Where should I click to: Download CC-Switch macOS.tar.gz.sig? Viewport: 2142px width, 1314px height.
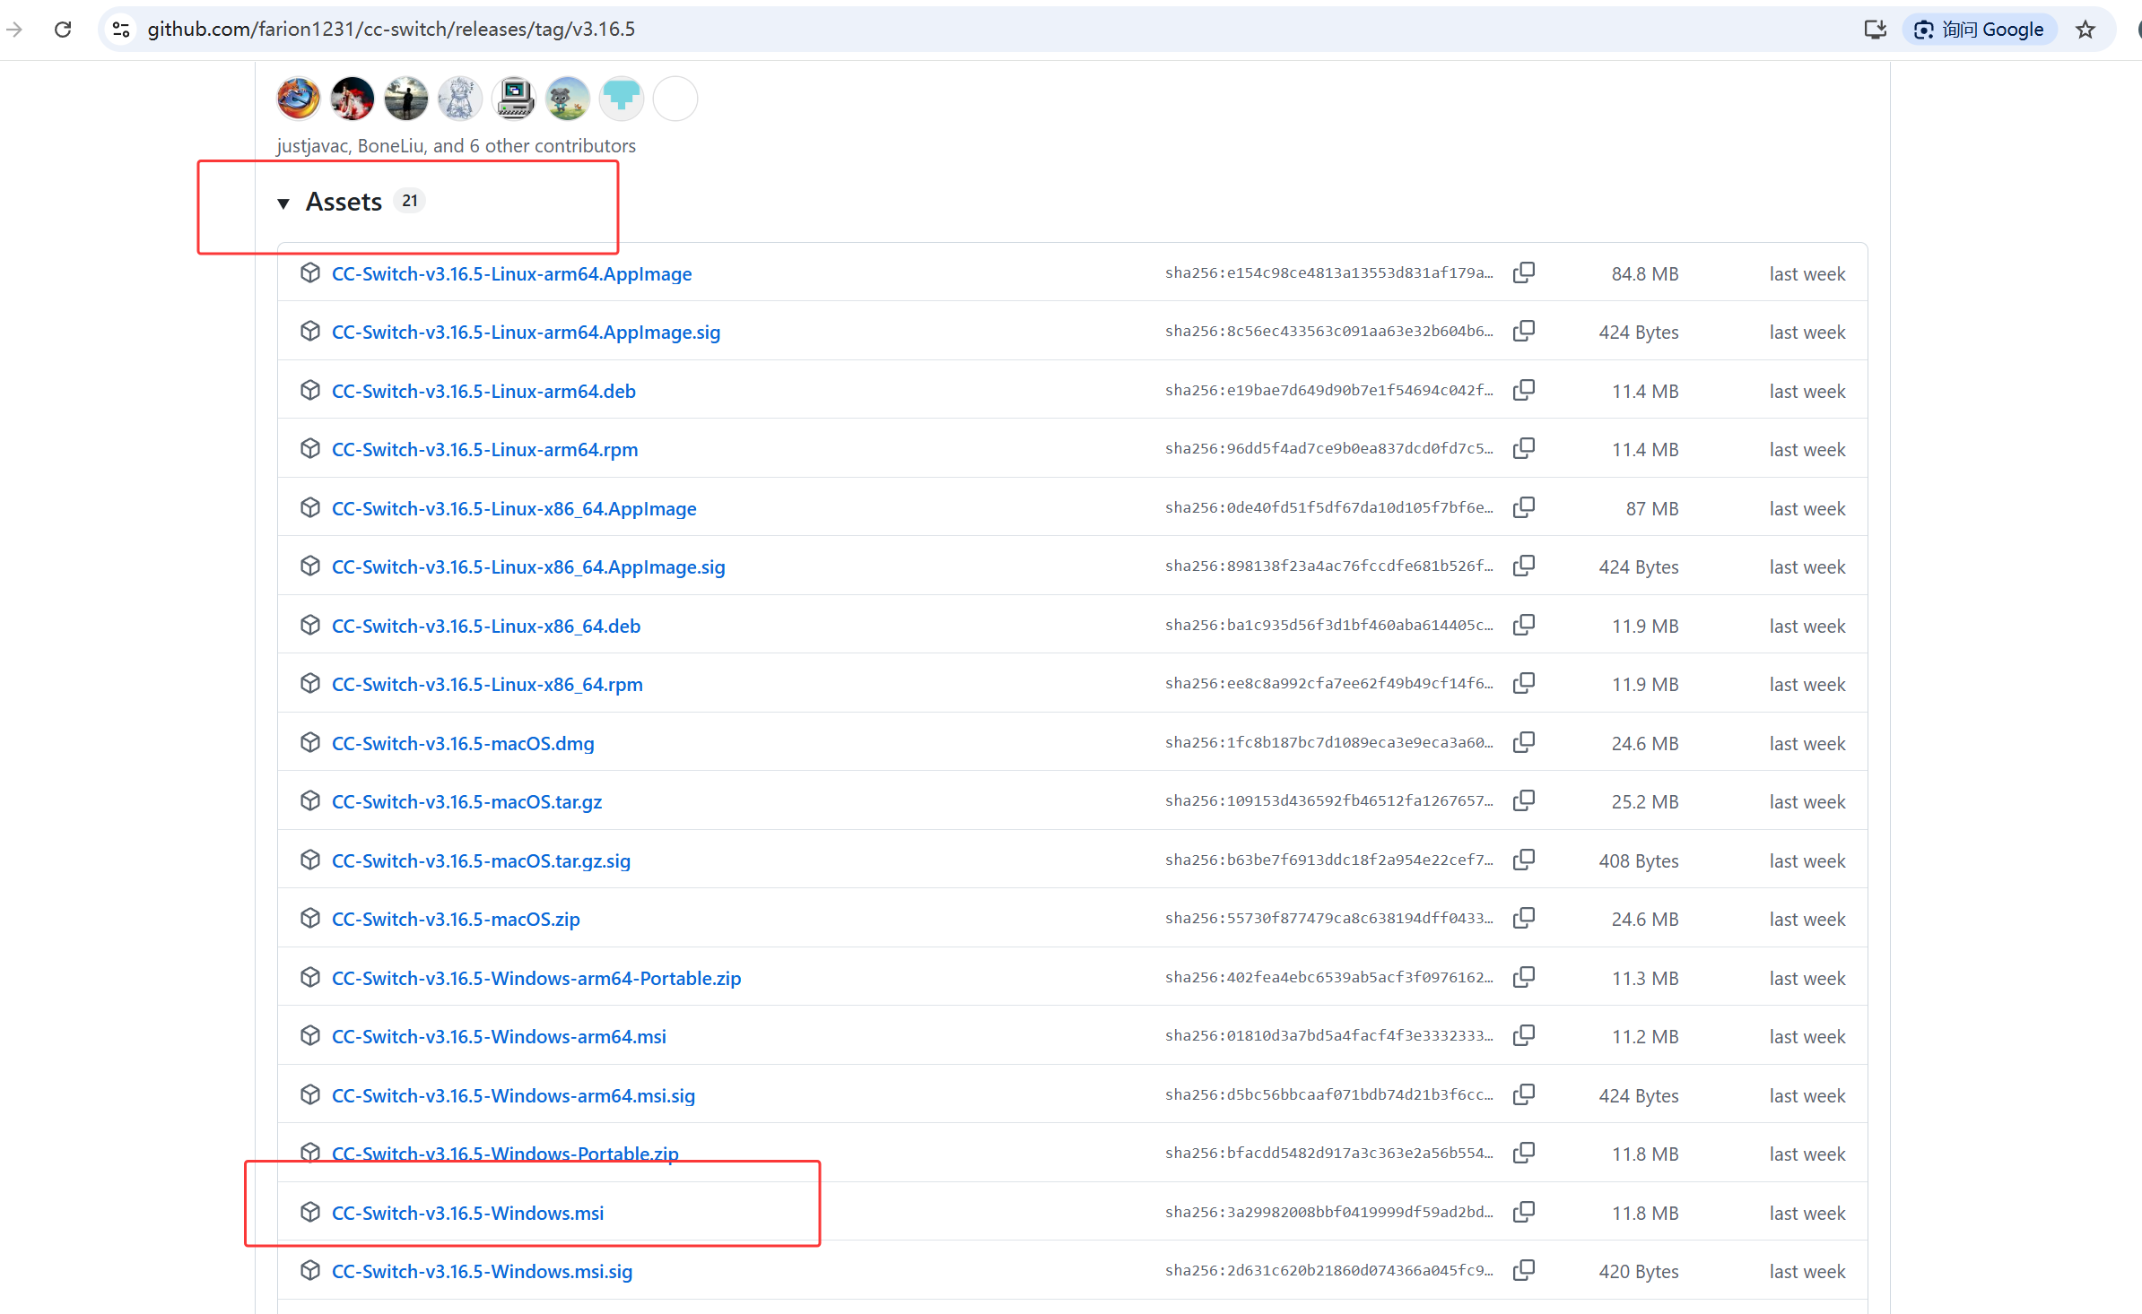click(481, 861)
